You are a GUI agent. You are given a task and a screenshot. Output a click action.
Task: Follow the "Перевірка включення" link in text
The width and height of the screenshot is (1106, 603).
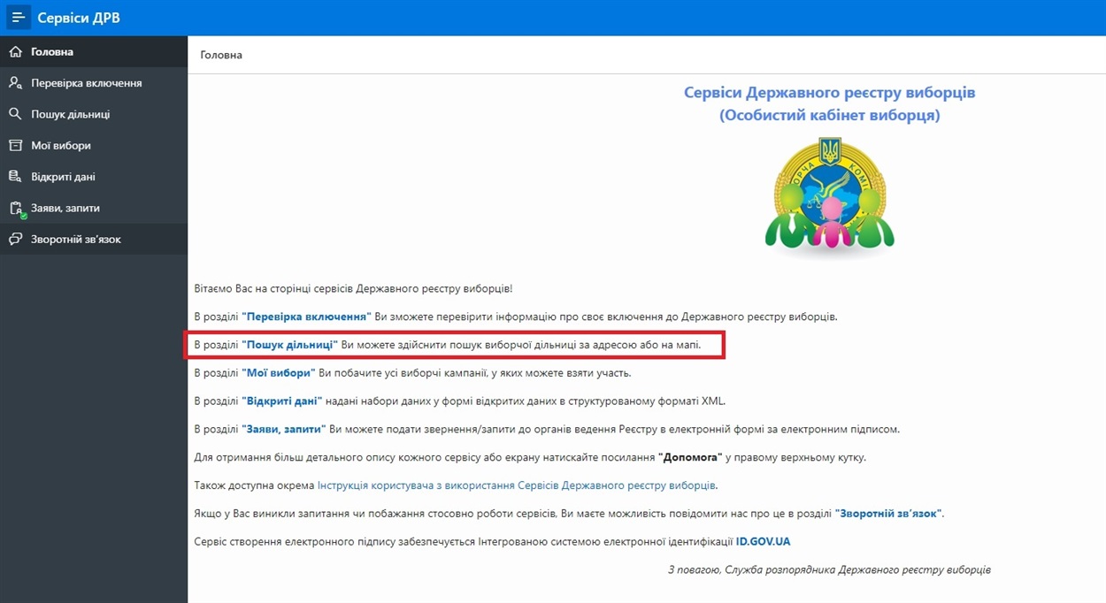(306, 317)
